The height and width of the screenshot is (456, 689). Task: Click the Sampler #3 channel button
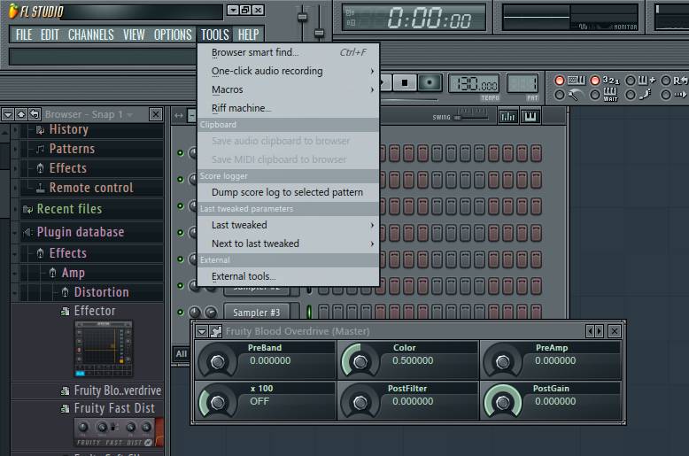tap(257, 313)
